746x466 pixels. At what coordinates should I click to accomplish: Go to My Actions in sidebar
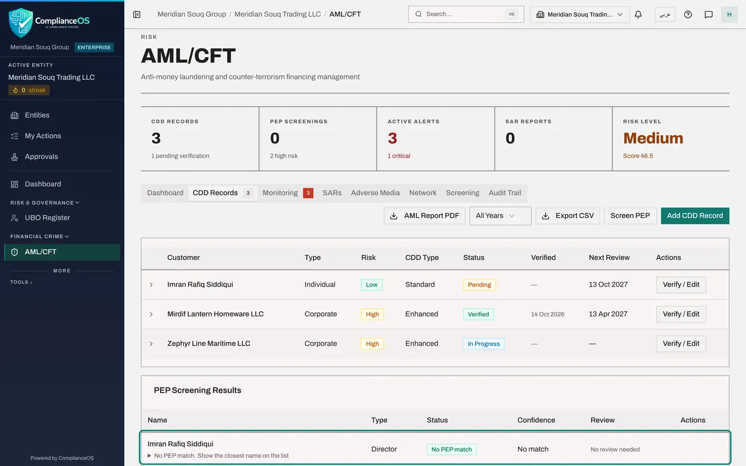pyautogui.click(x=62, y=136)
